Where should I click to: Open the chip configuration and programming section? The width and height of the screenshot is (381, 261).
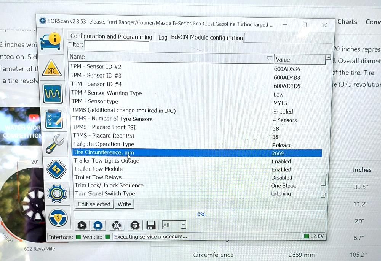(x=56, y=169)
